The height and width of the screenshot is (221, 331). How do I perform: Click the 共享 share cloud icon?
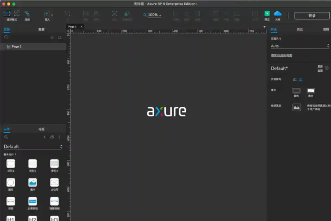point(278,14)
